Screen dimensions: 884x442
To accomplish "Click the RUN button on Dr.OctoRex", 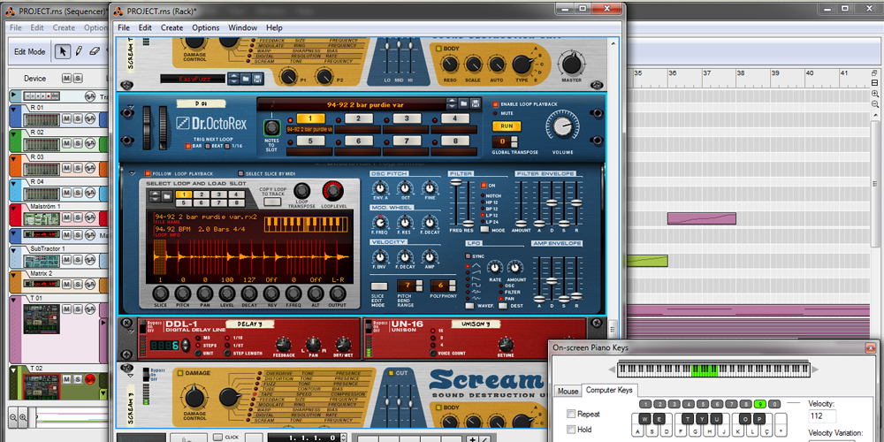I will 507,126.
